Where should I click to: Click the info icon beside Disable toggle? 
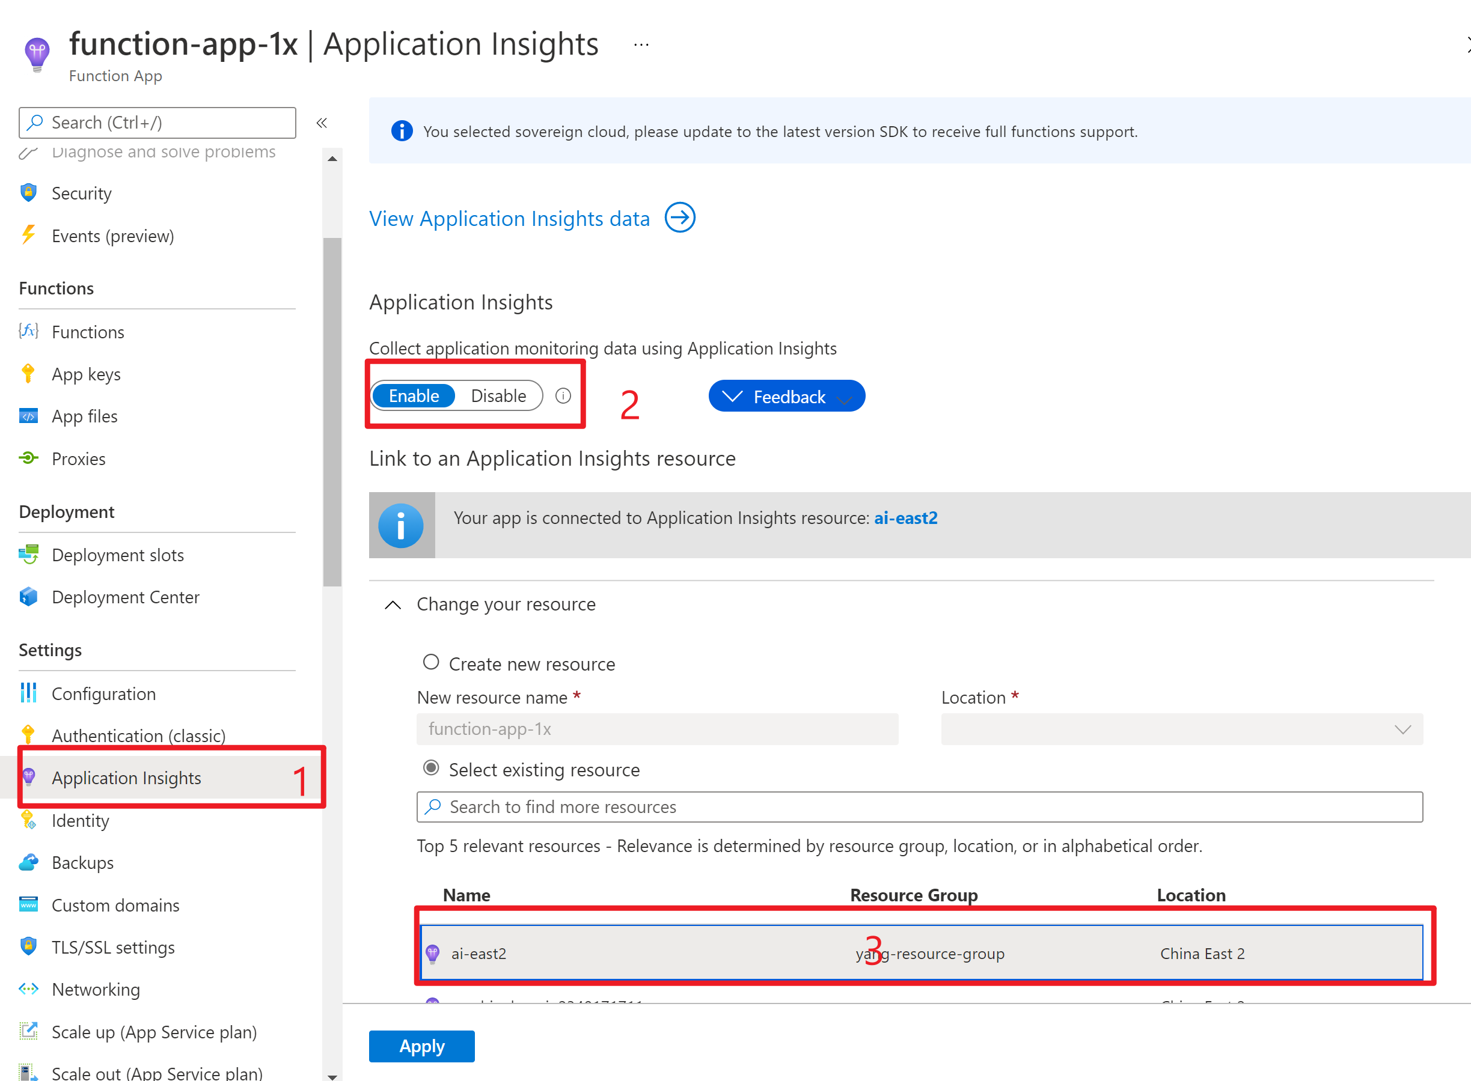[x=563, y=396]
